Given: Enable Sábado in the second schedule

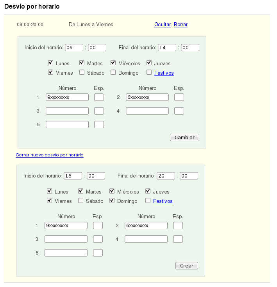Looking at the screenshot, I should tap(80, 201).
